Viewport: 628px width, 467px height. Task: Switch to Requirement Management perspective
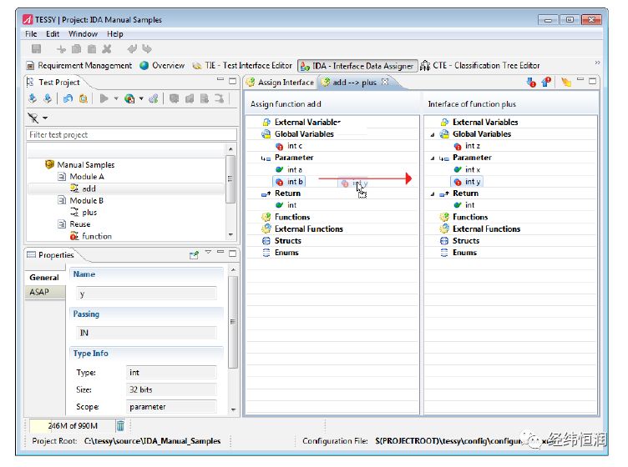pos(78,66)
